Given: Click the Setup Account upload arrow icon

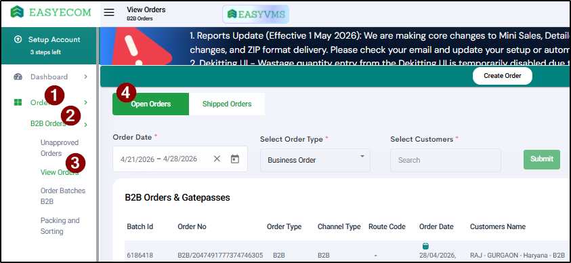Looking at the screenshot, I should pyautogui.click(x=18, y=39).
